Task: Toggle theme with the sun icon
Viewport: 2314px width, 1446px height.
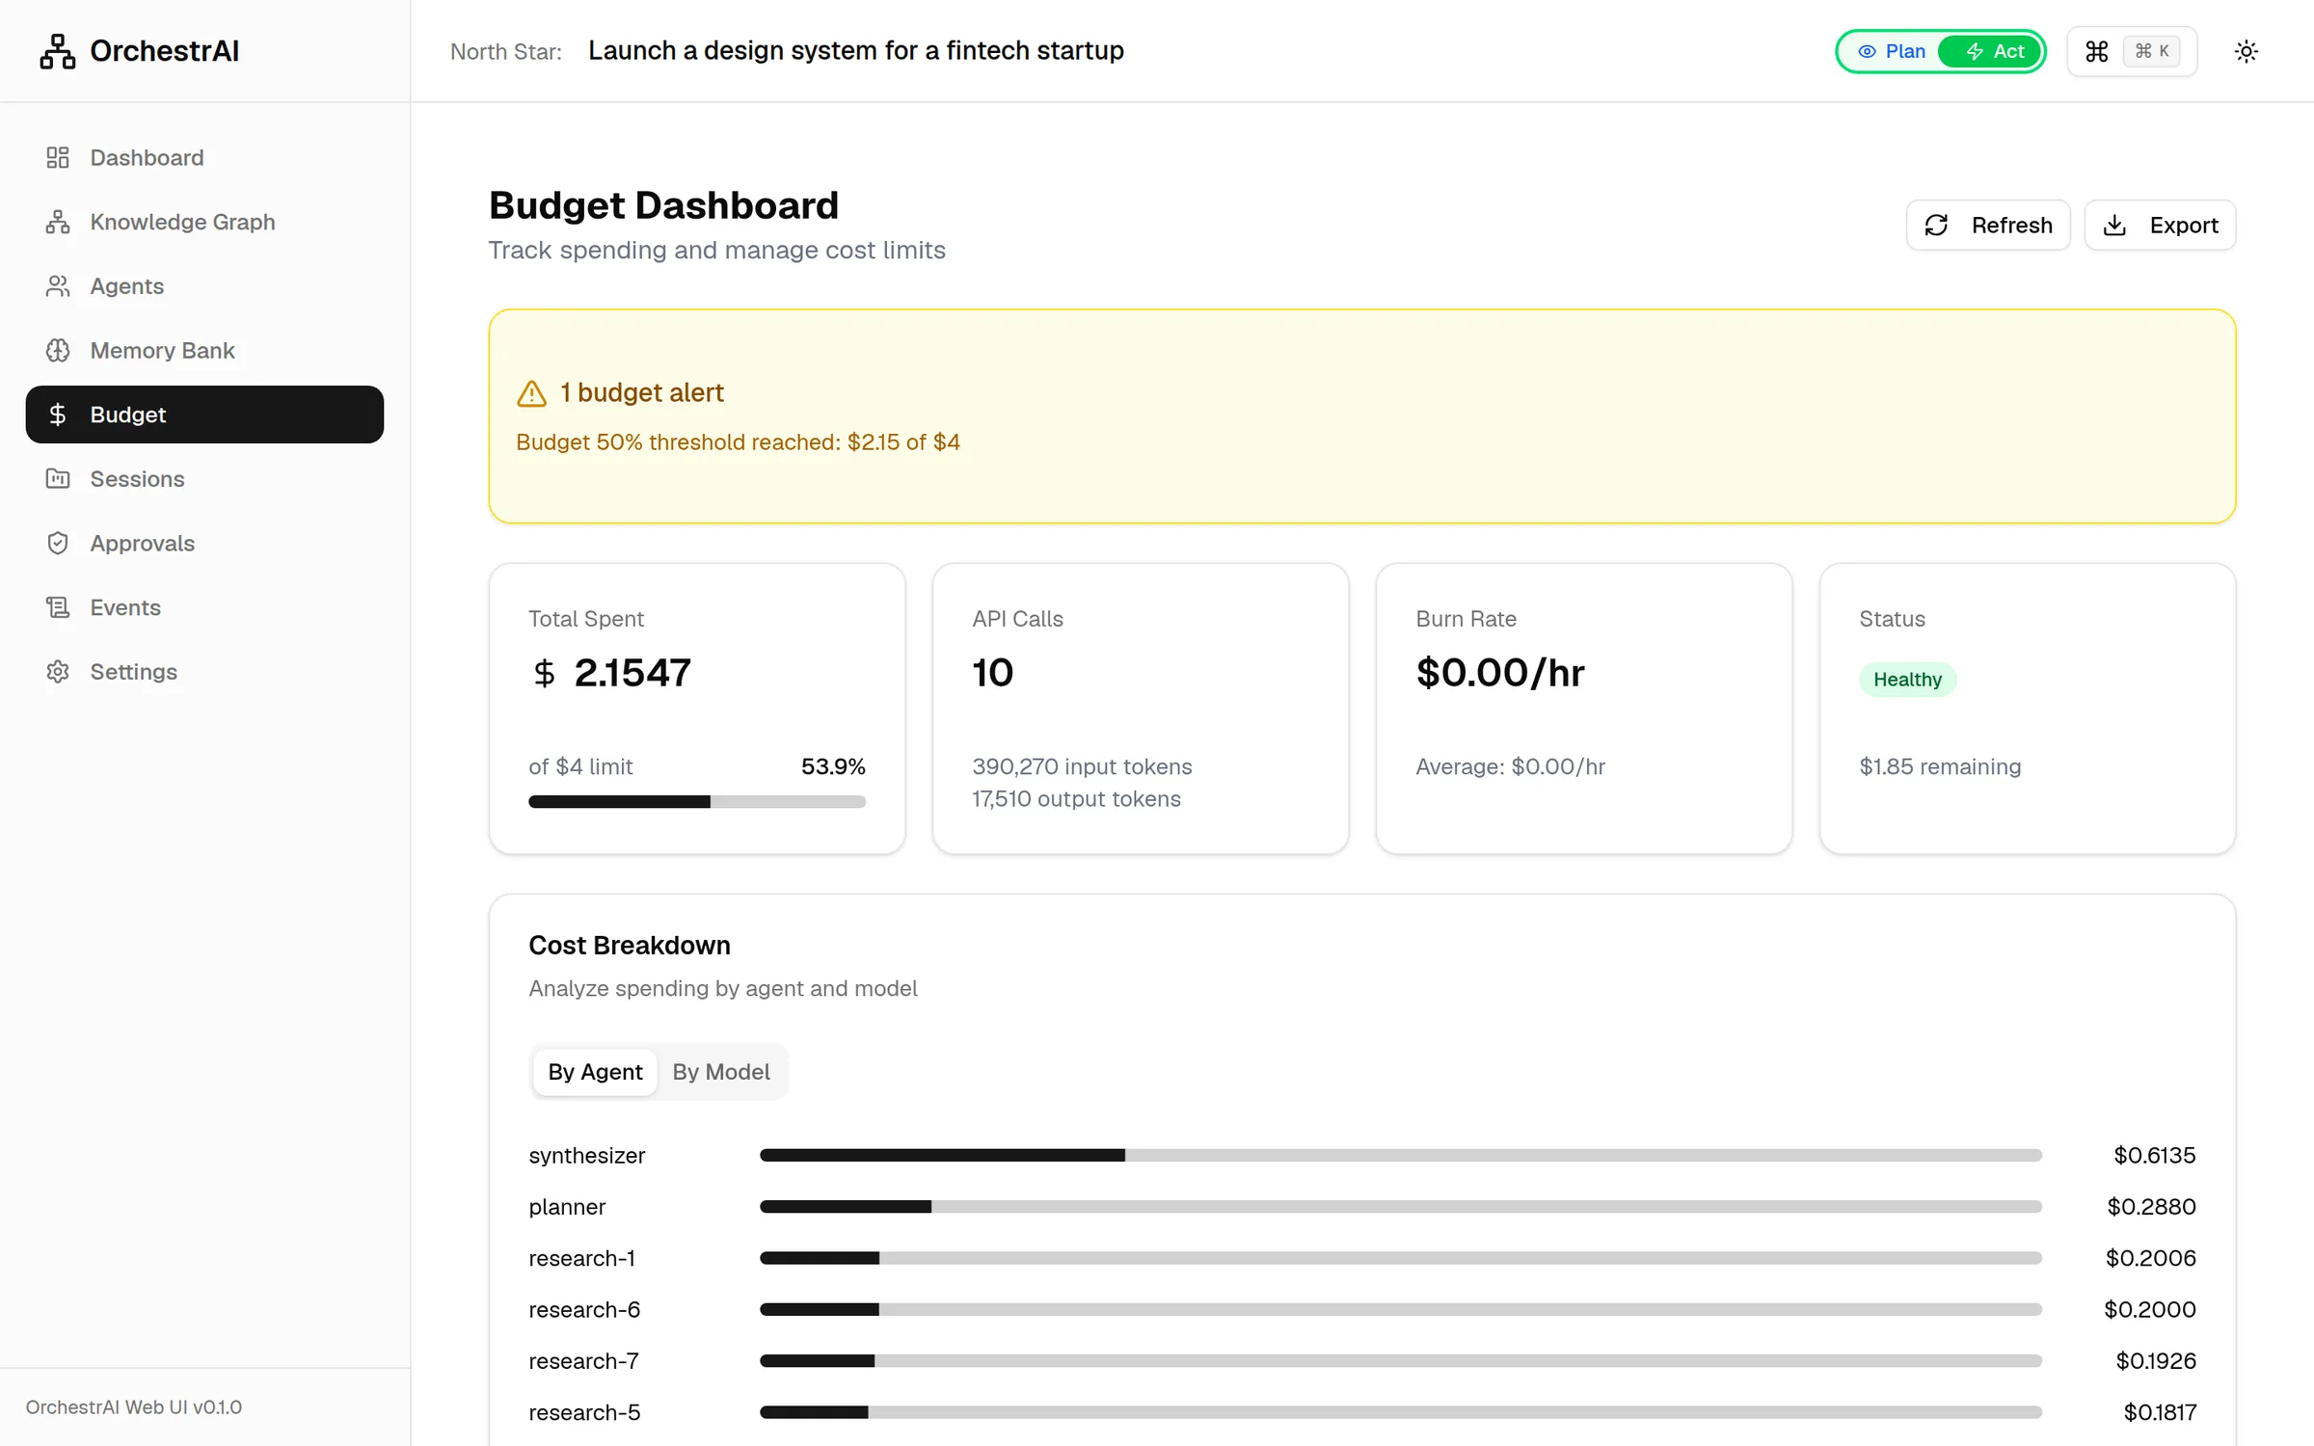Action: click(2246, 51)
